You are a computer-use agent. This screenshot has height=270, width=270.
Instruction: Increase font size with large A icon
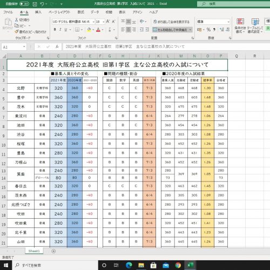(x=108, y=22)
